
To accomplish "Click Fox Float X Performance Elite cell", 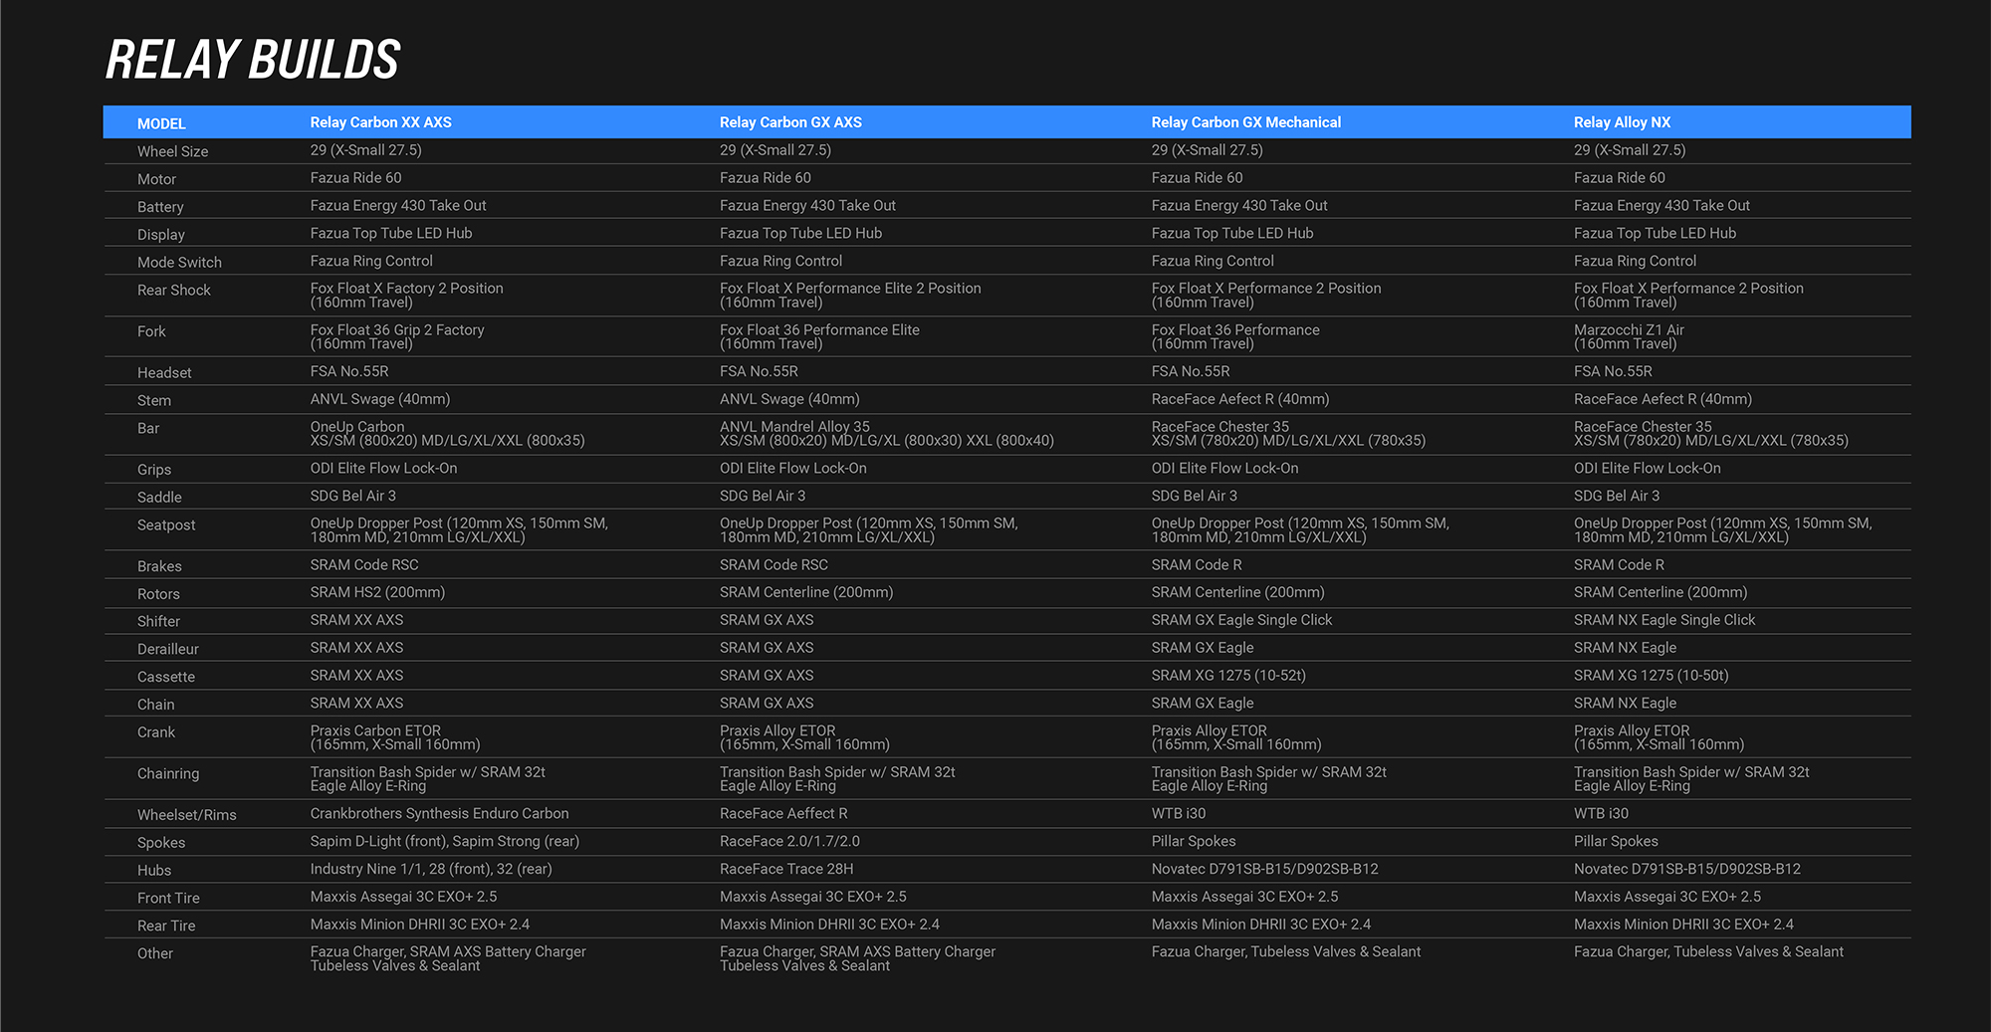I will pyautogui.click(x=850, y=296).
